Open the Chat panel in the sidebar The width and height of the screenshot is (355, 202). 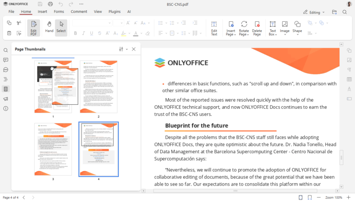pyautogui.click(x=5, y=70)
